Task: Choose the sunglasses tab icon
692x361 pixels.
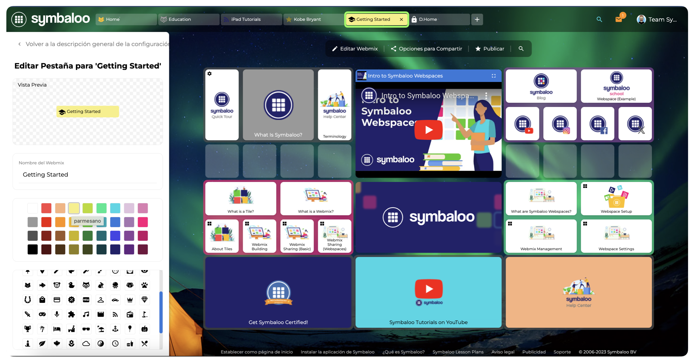Action: pos(86,329)
